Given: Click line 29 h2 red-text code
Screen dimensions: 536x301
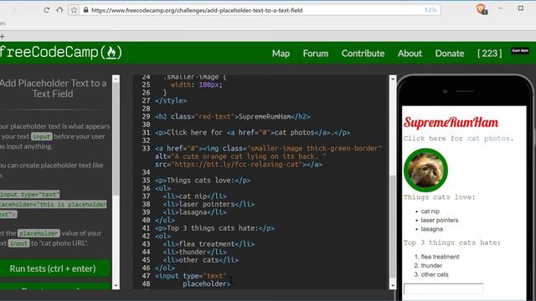Looking at the screenshot, I should click(x=233, y=117).
